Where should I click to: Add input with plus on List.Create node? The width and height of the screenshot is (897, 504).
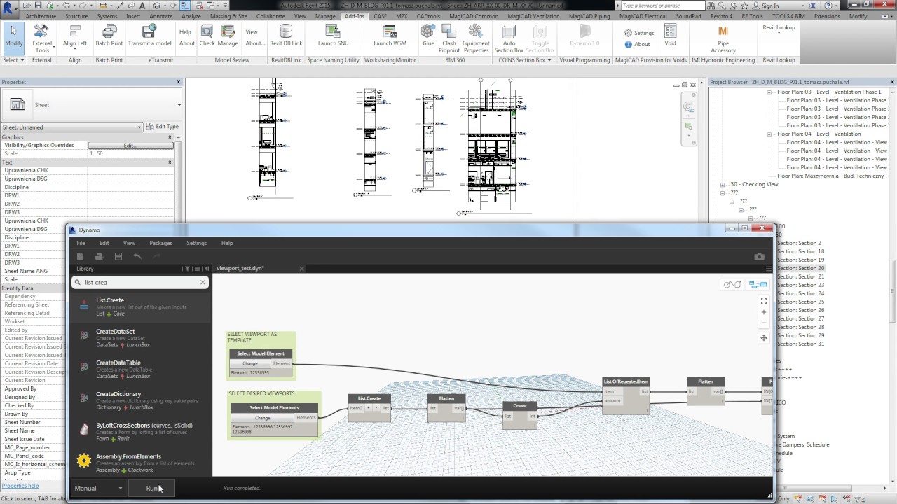(x=369, y=408)
